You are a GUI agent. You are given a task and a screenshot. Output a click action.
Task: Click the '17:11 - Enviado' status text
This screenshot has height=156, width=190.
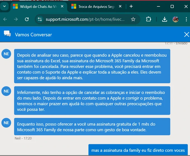[176, 43]
